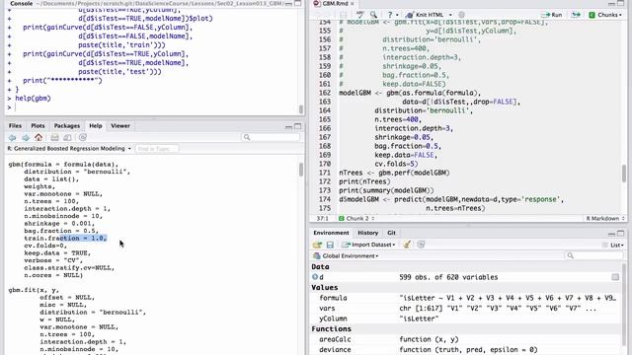Click editor line 170 cv.folds=5
Viewport: 632px width, 355px height.
point(397,164)
